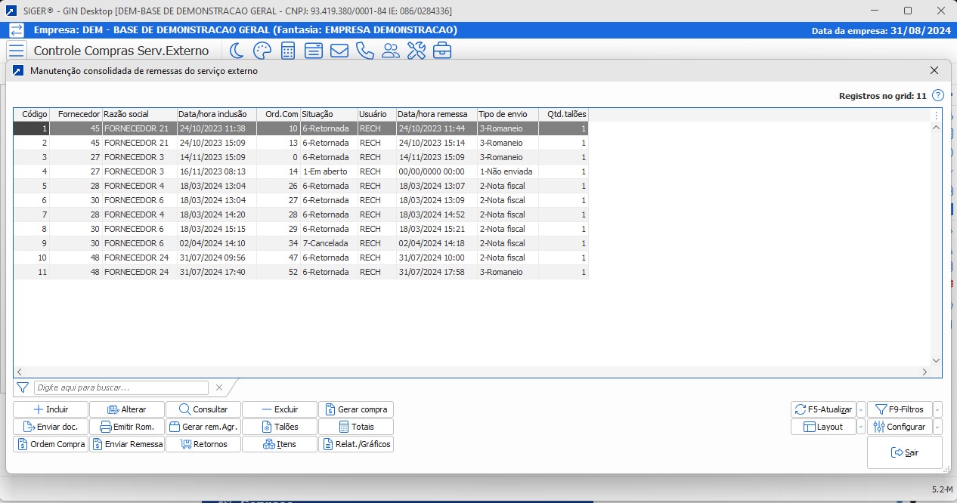The width and height of the screenshot is (957, 503).
Task: Open the phone icon in the toolbar
Action: coord(365,51)
